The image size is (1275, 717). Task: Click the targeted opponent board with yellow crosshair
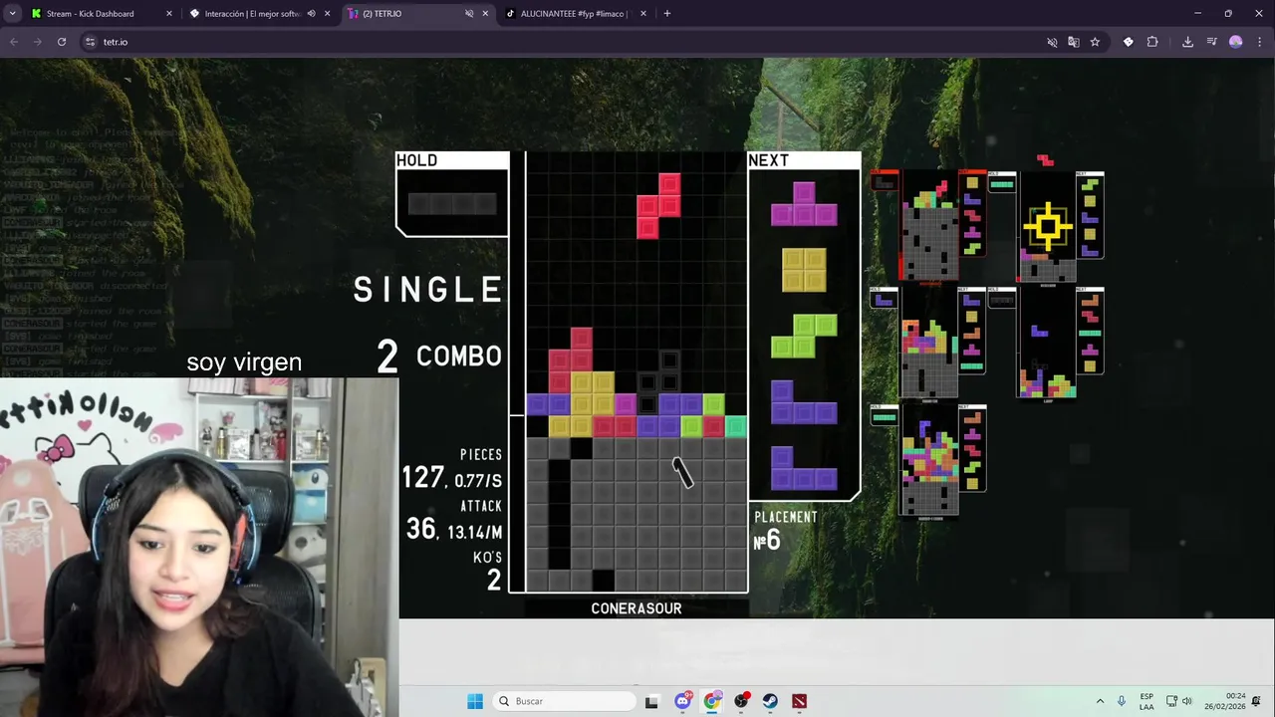coord(1047,227)
